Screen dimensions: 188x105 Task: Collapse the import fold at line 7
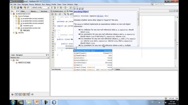[55, 26]
